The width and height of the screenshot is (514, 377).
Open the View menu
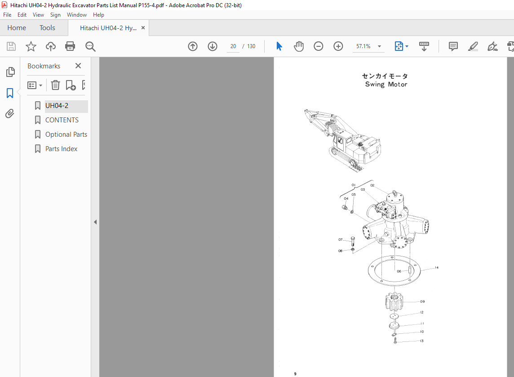point(38,15)
